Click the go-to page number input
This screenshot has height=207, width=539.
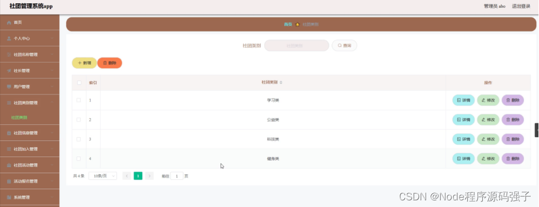(x=177, y=176)
